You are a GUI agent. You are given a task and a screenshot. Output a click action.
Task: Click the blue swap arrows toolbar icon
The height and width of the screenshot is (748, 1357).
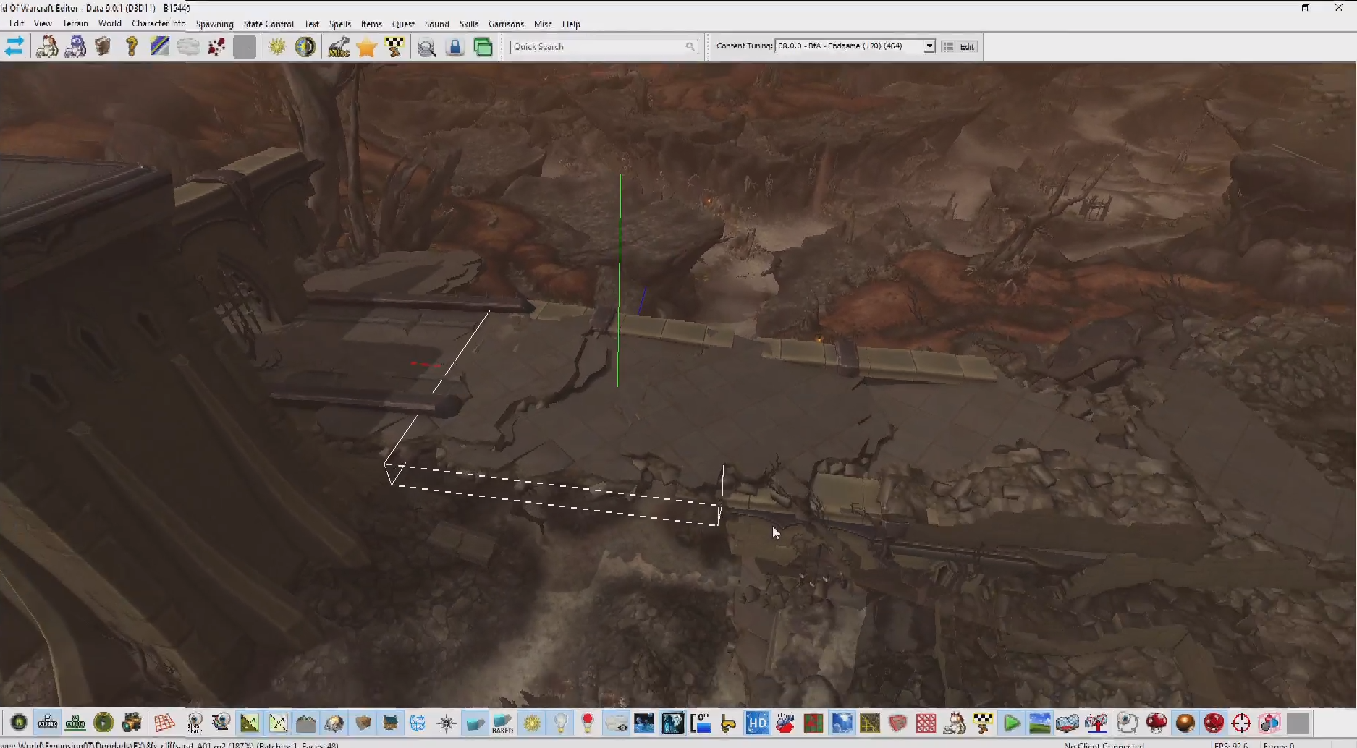pos(14,47)
